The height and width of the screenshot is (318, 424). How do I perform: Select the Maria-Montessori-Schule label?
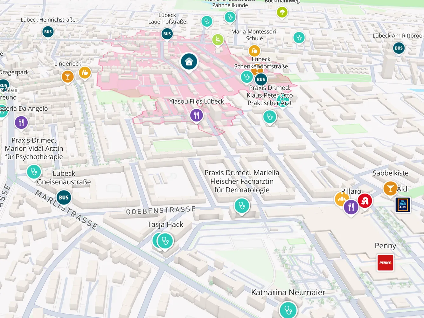(254, 35)
